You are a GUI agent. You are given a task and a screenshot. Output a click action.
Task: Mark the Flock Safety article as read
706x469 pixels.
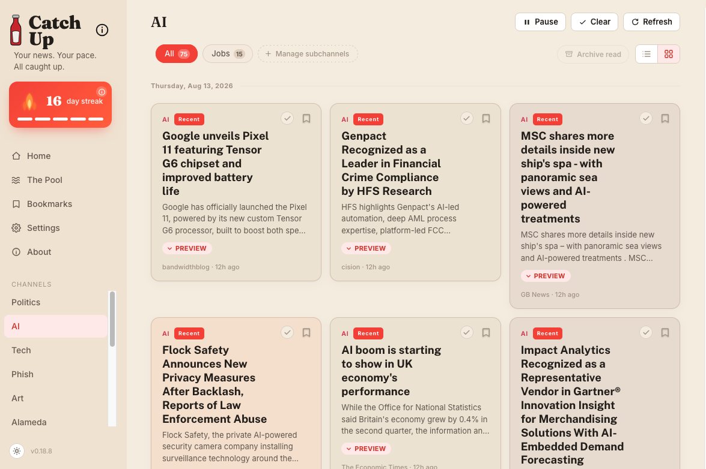click(x=287, y=332)
